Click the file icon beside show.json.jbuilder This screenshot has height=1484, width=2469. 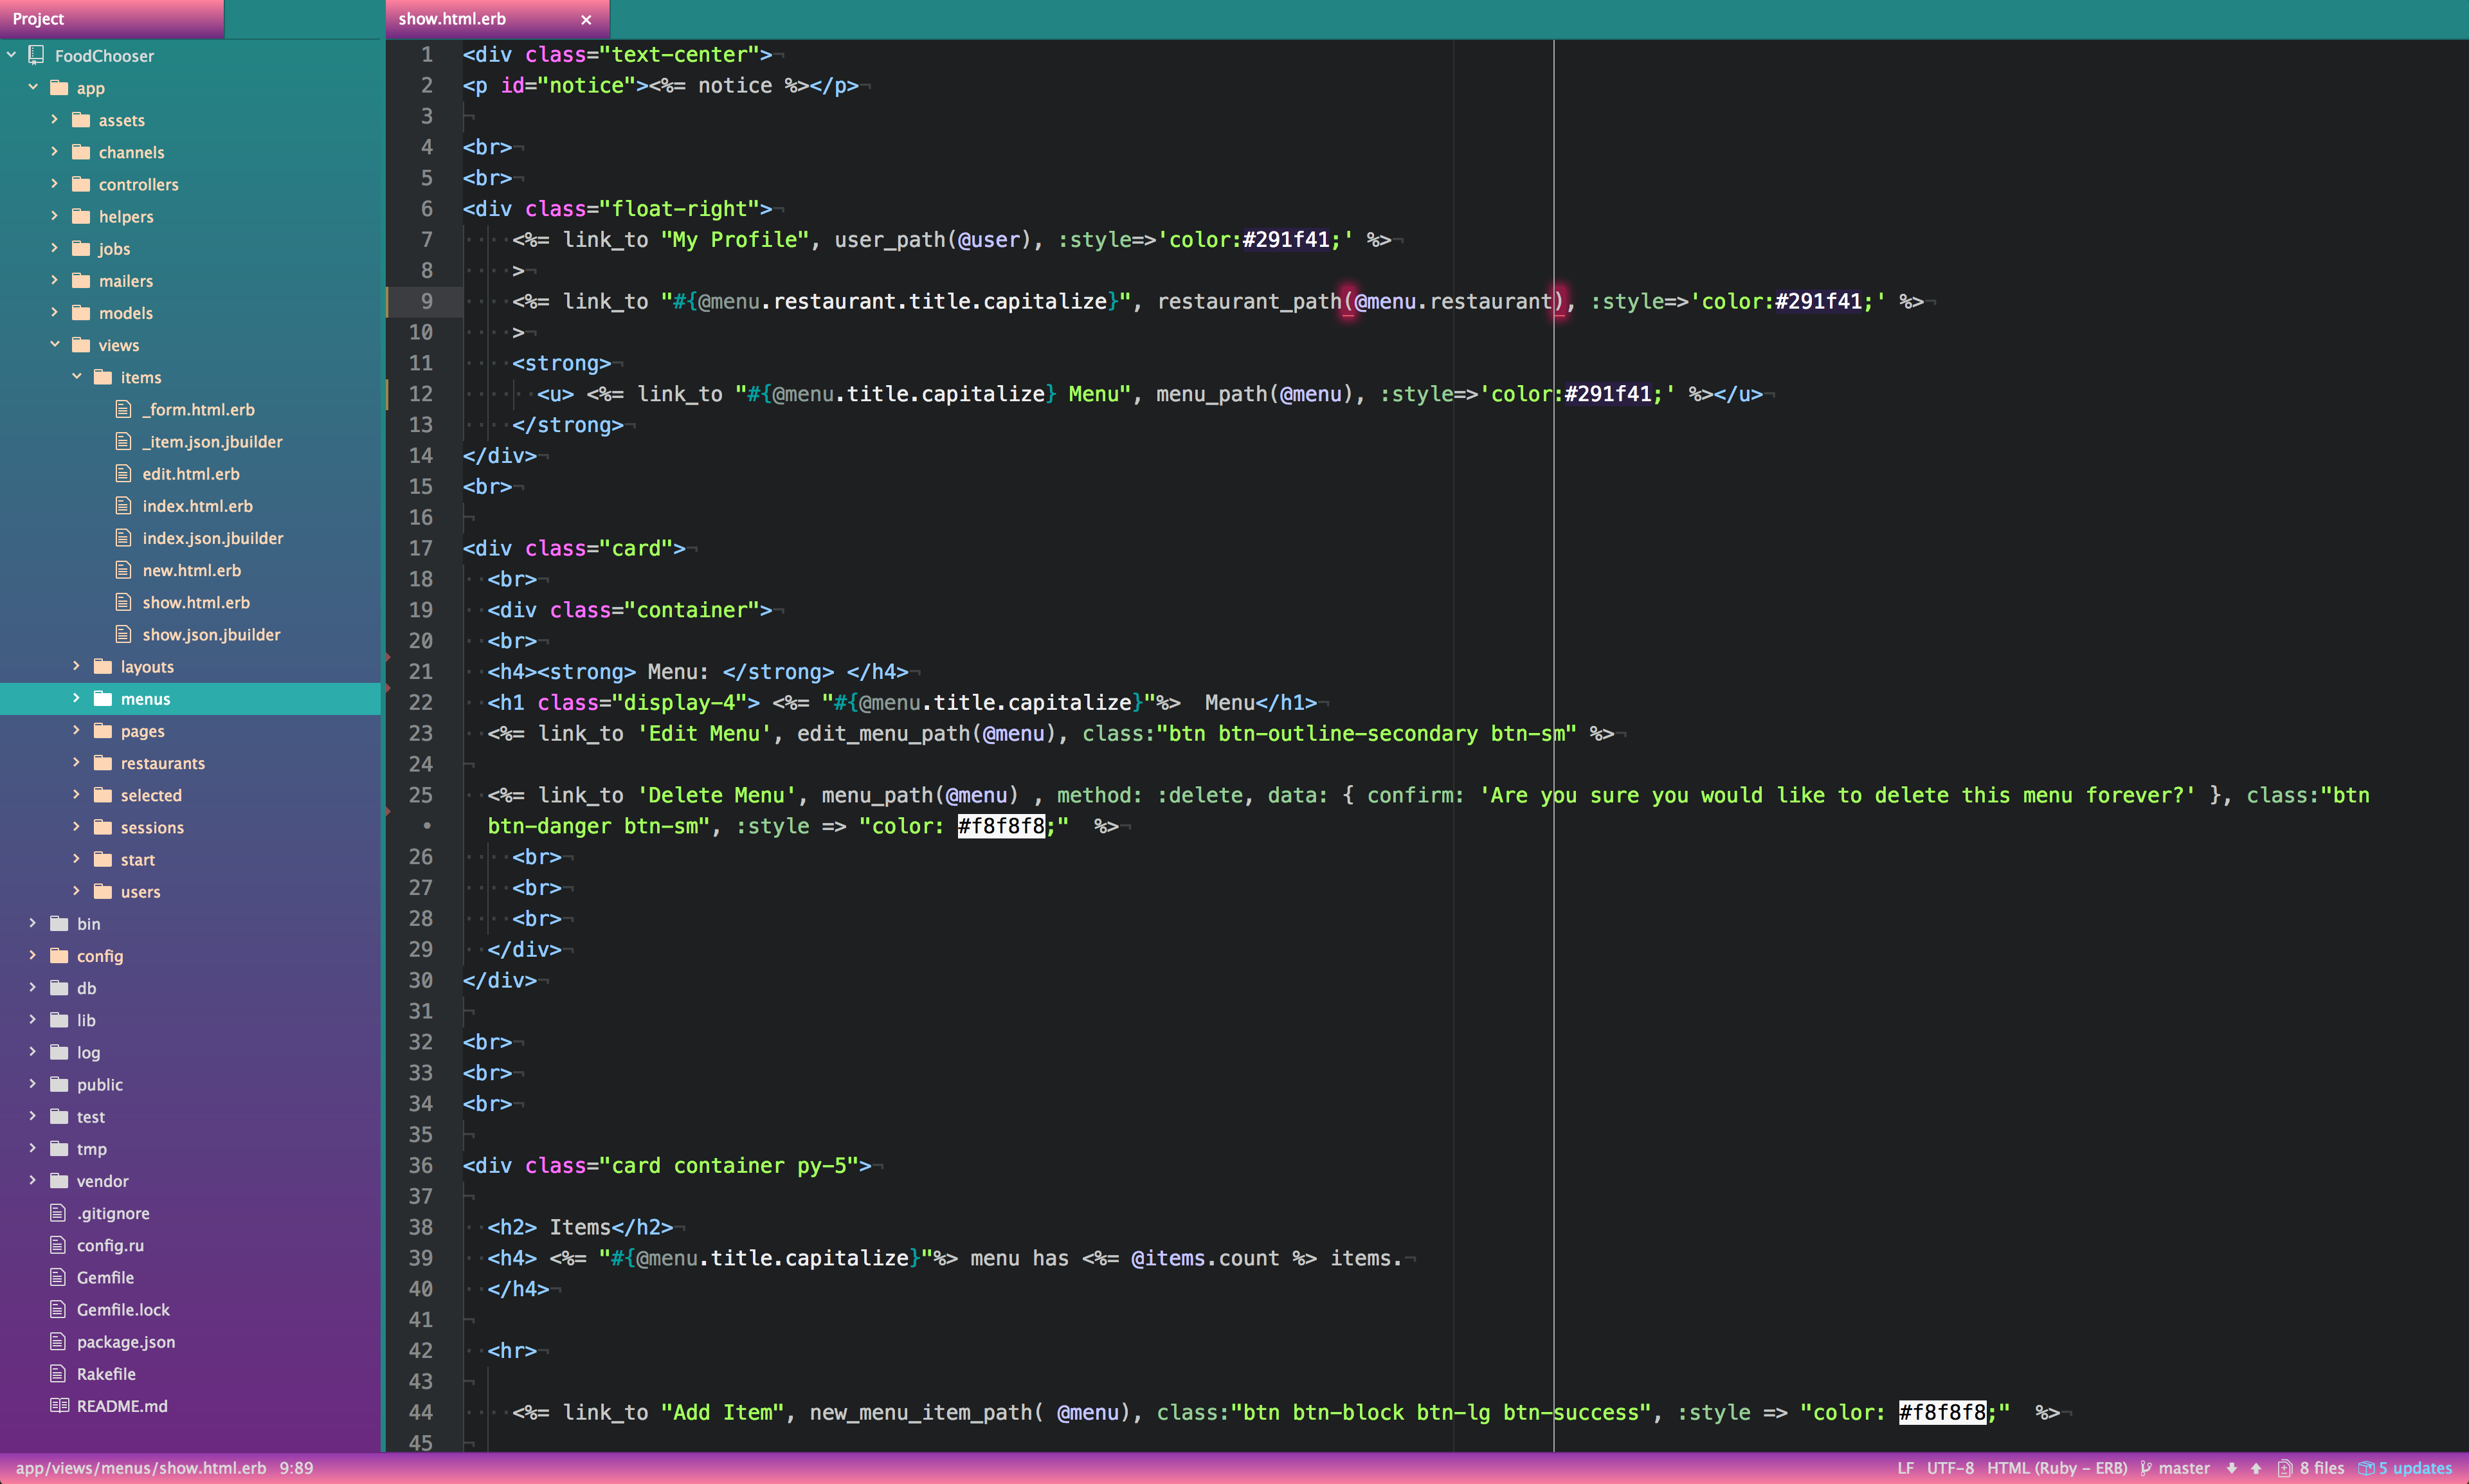[x=124, y=634]
